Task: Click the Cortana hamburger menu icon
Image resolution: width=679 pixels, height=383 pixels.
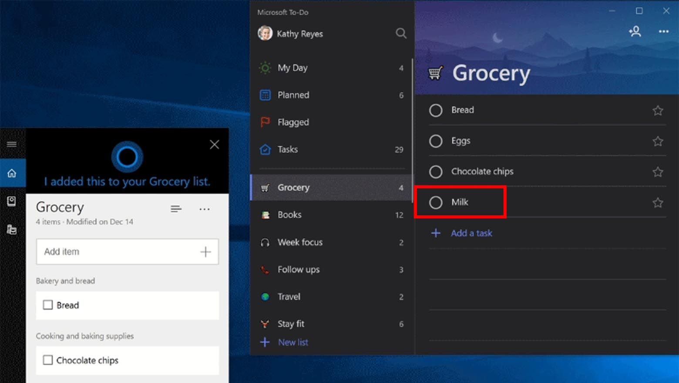Action: (12, 144)
